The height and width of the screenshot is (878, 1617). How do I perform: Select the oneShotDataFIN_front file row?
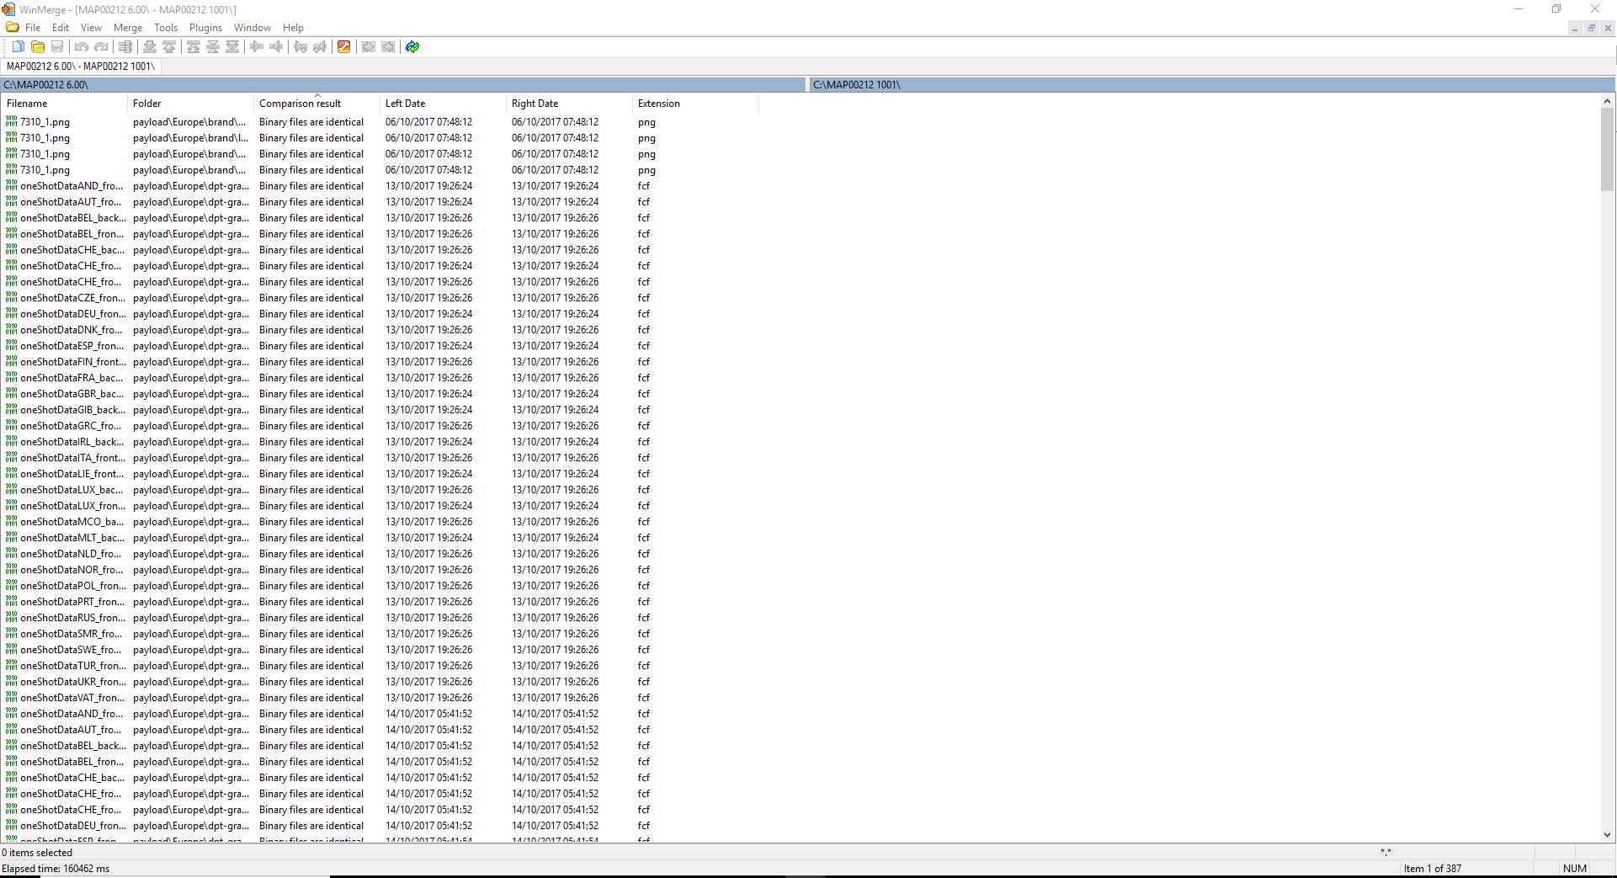pyautogui.click(x=72, y=362)
